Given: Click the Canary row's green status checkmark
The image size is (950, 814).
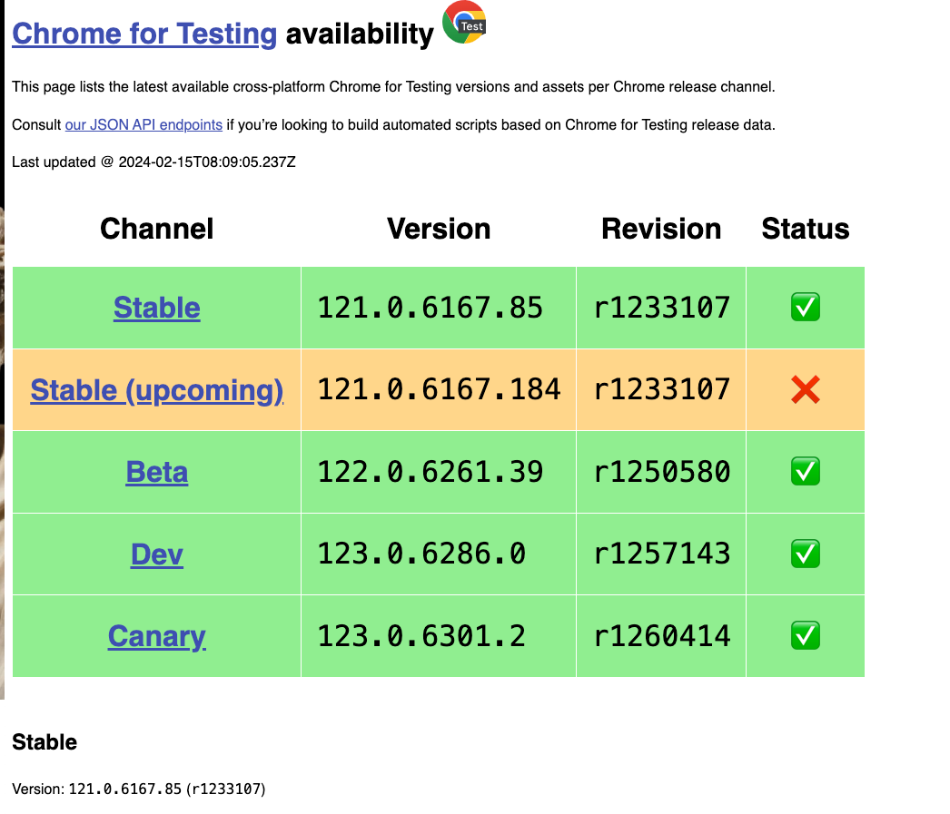Looking at the screenshot, I should click(806, 636).
